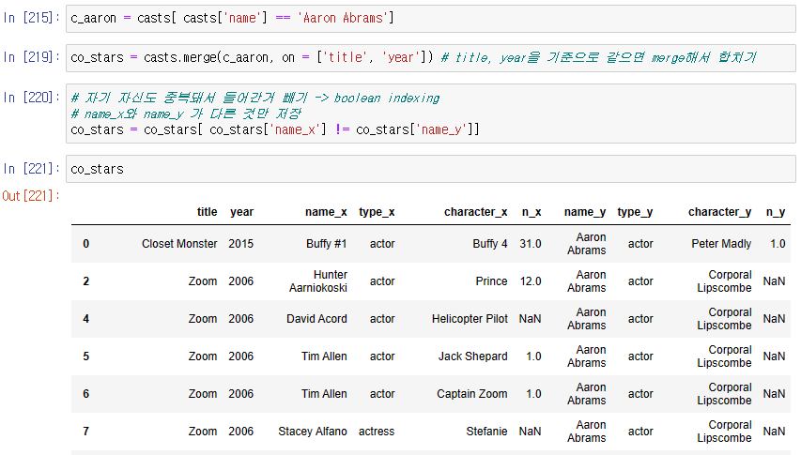Screen dimensions: 801x455
Task: Click the n_x NaN in Stefanie row
Action: 531,432
